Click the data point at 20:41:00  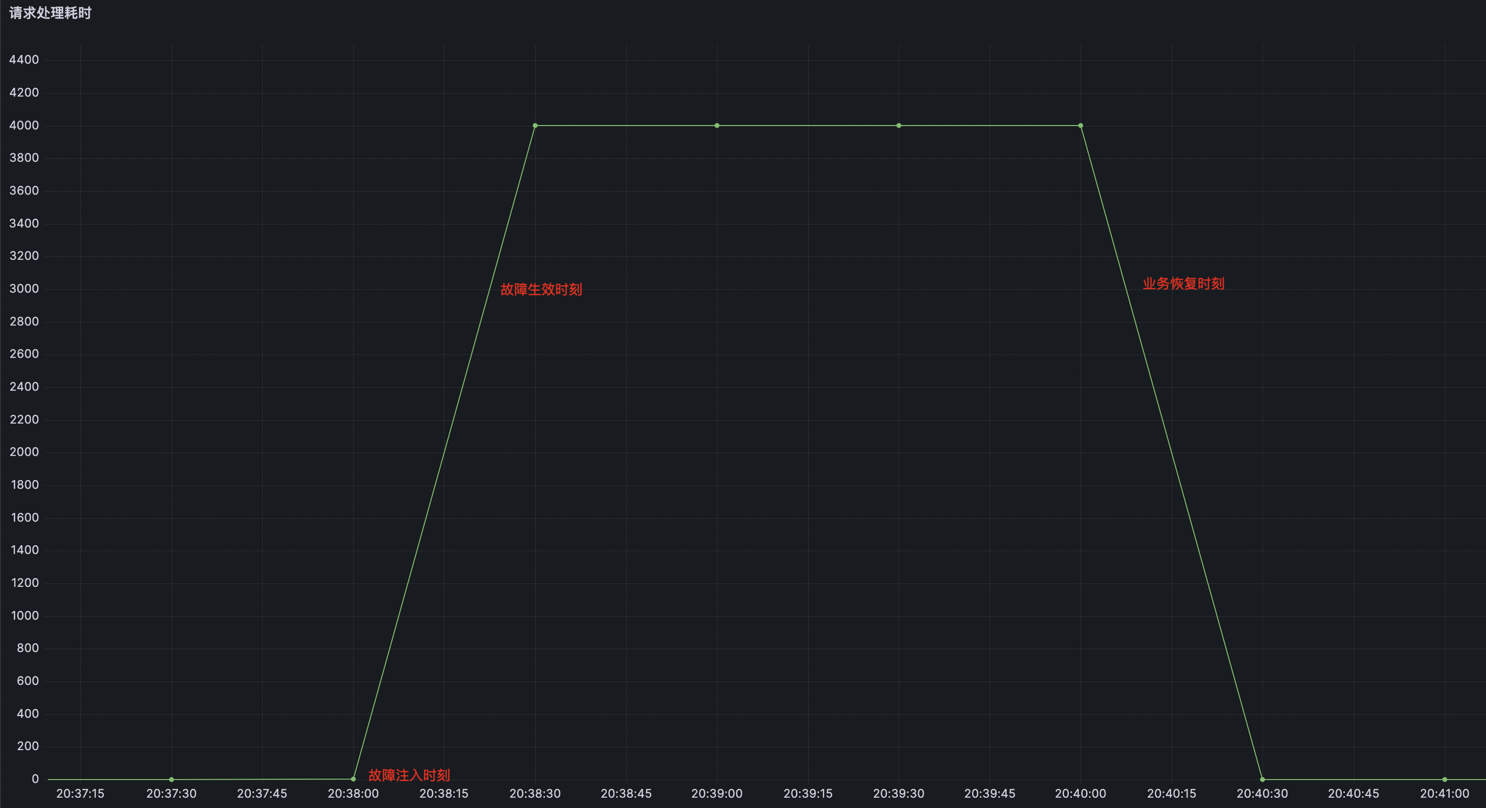(x=1444, y=779)
